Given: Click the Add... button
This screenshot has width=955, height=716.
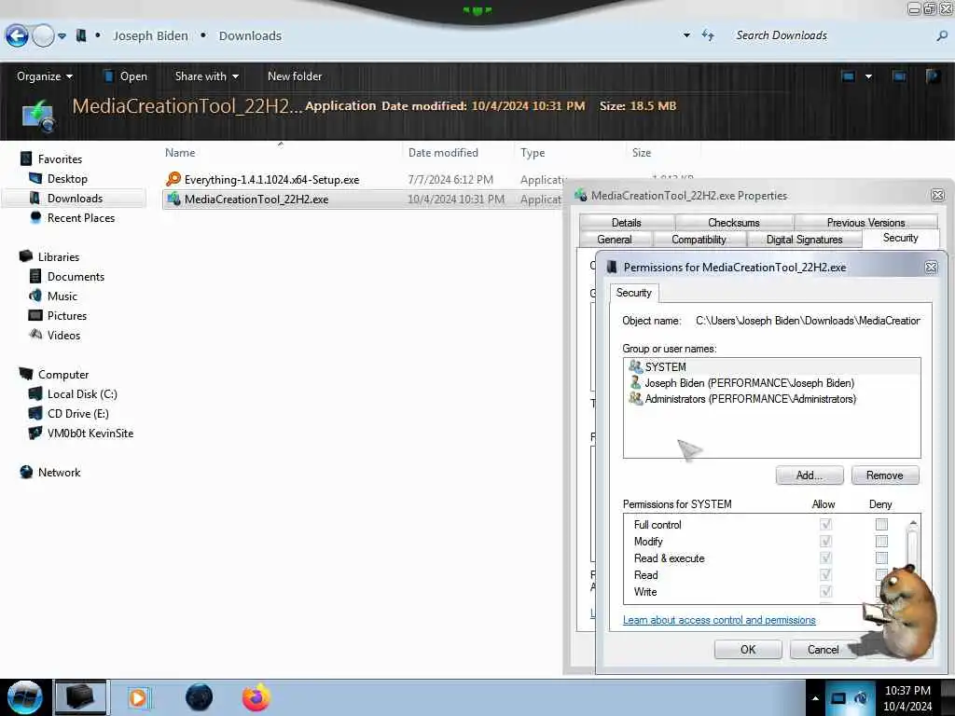Looking at the screenshot, I should [x=810, y=475].
